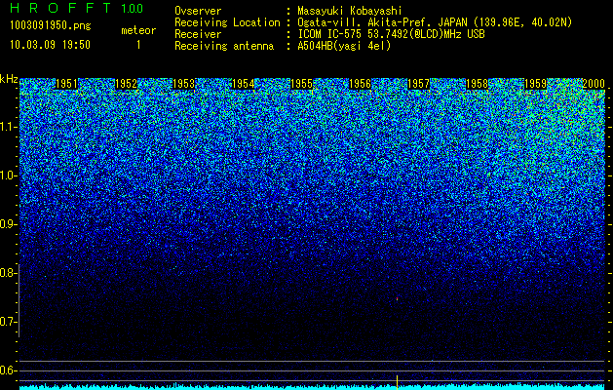This screenshot has height=390, width=613.
Task: Click the gray vertical range bar on left axis
Action: [19, 300]
